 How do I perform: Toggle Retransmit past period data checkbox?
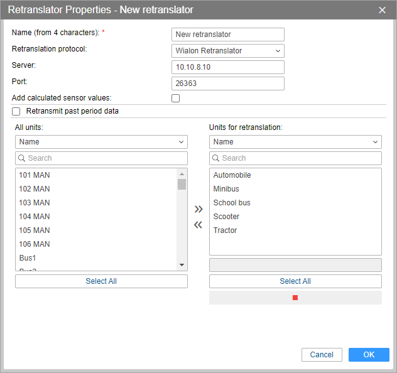click(x=16, y=111)
